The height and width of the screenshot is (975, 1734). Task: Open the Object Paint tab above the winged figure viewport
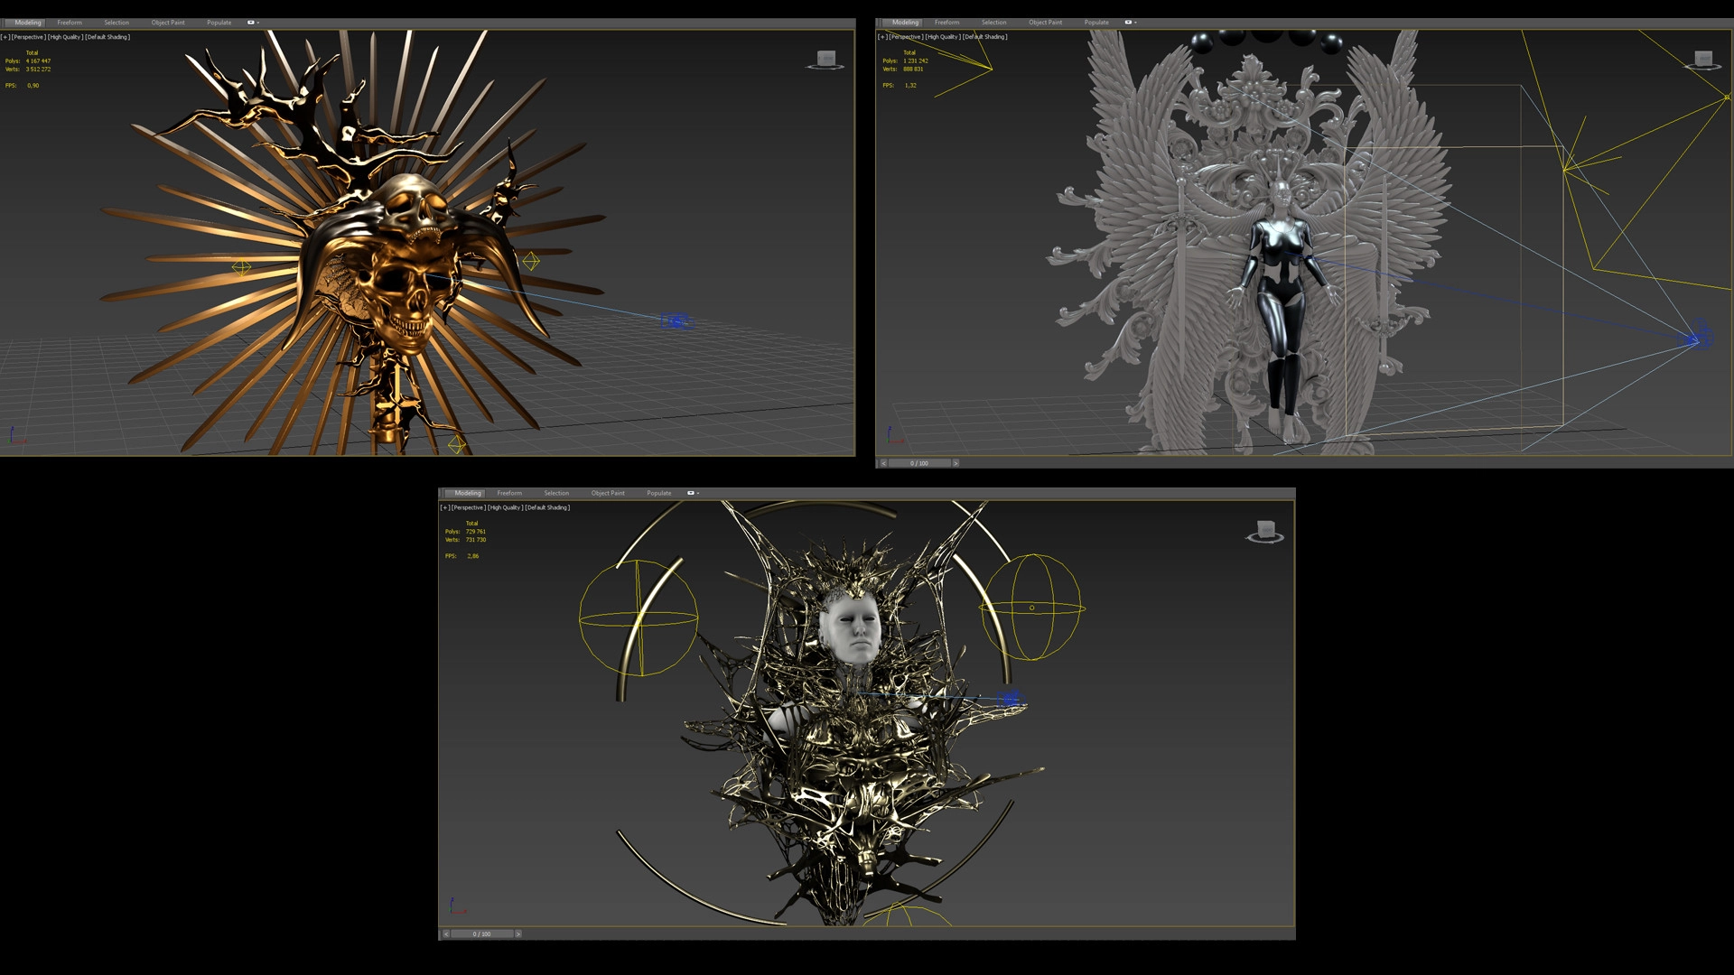coord(1045,23)
